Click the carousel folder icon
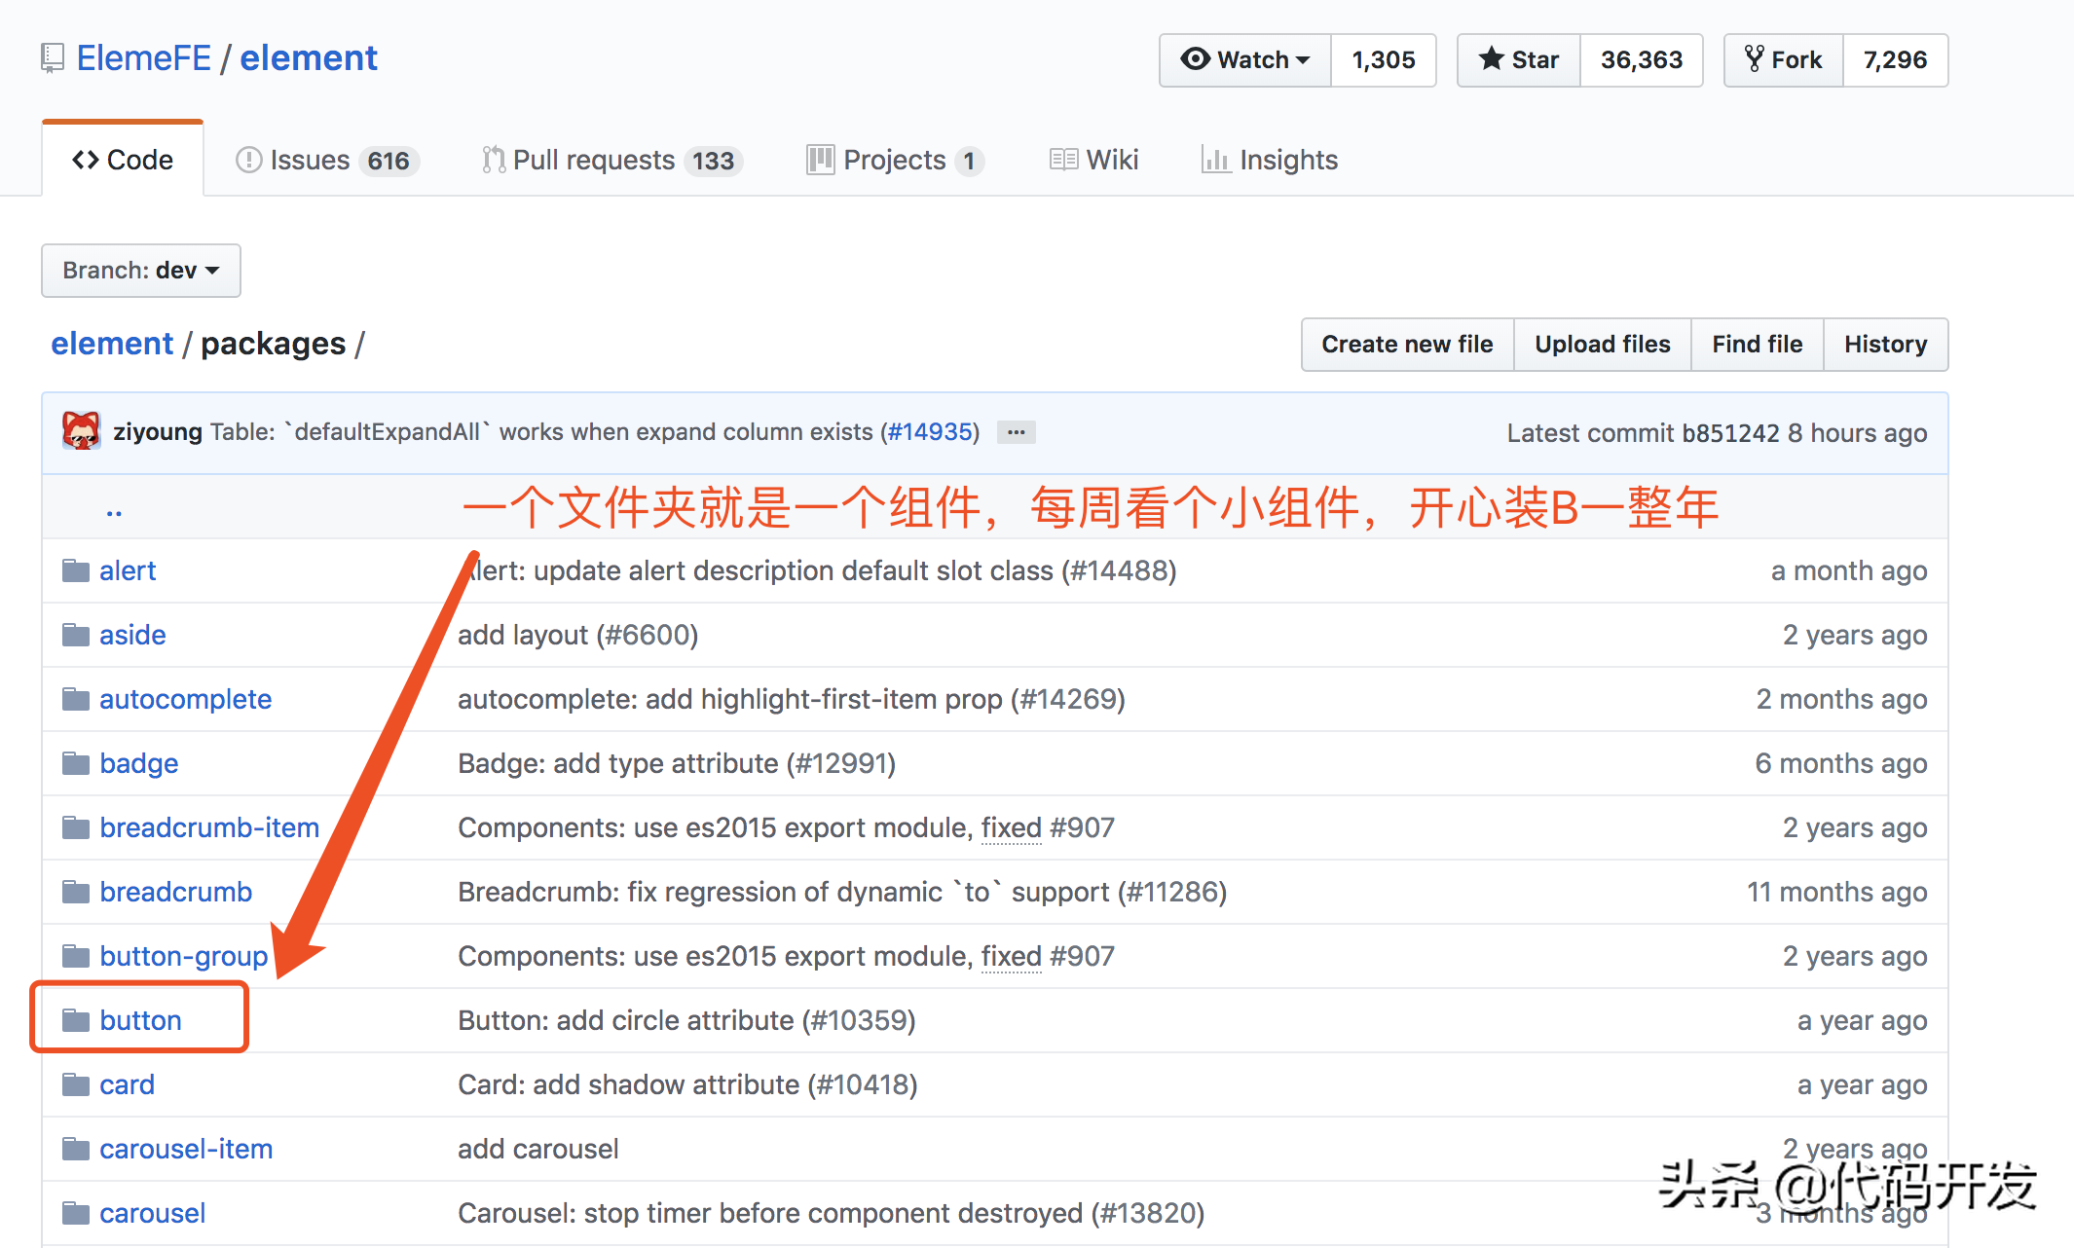 (76, 1213)
